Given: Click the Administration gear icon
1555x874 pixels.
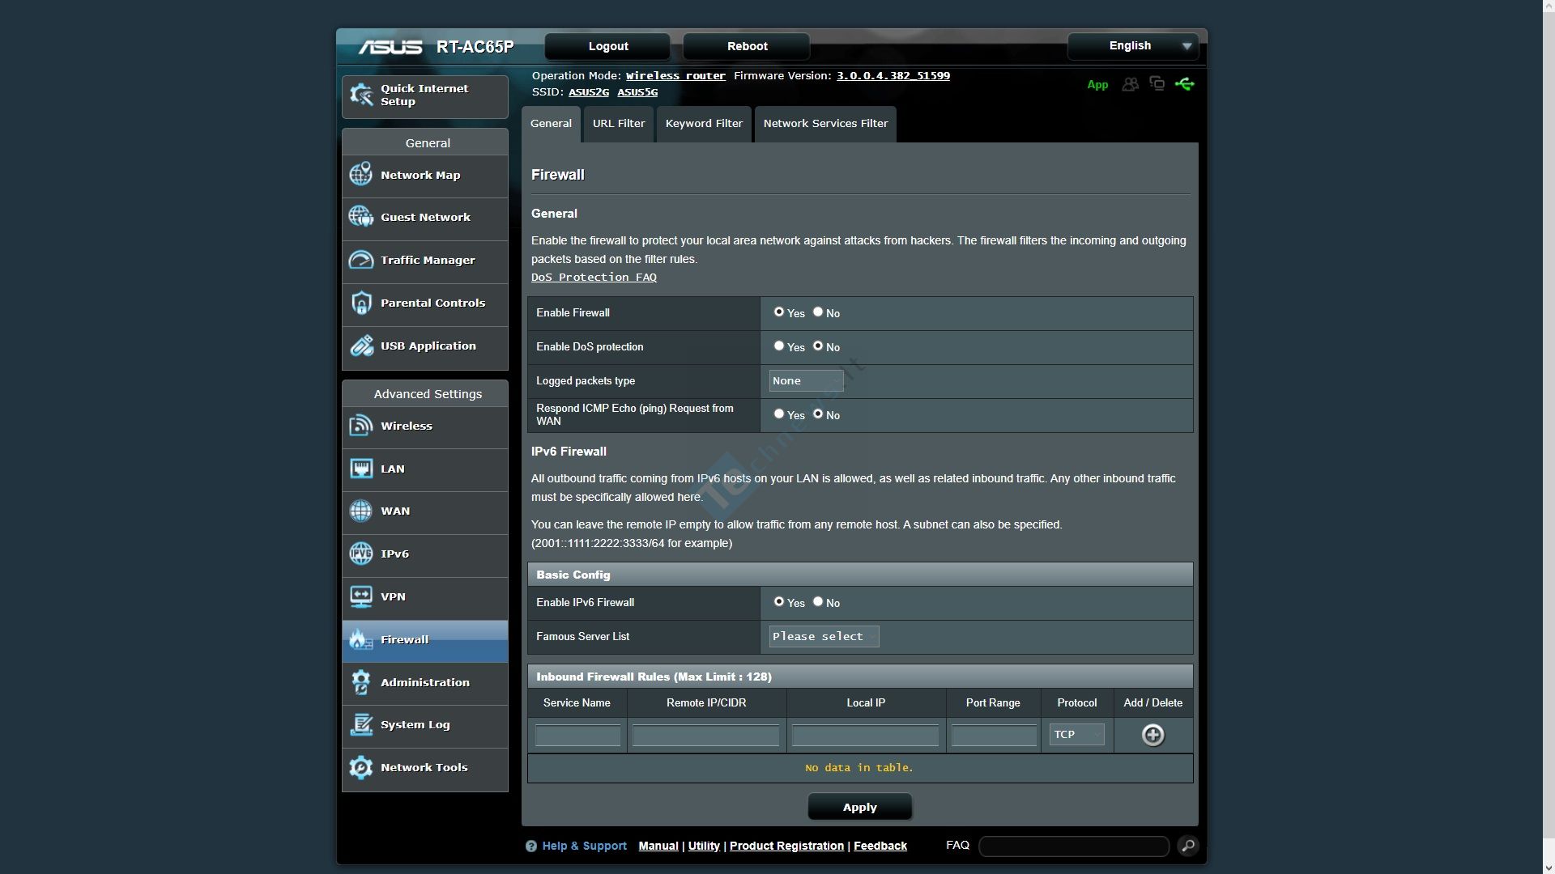Looking at the screenshot, I should pos(361,682).
